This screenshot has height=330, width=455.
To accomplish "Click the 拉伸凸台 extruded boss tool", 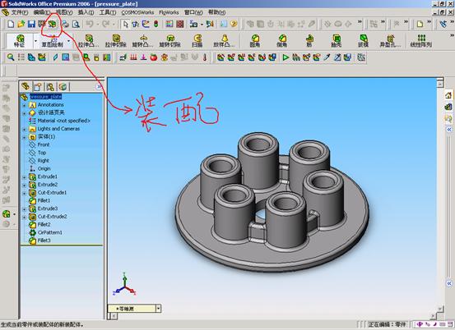I will pyautogui.click(x=89, y=40).
